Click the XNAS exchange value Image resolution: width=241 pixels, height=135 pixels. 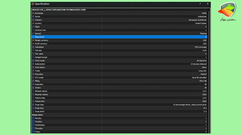204,13
